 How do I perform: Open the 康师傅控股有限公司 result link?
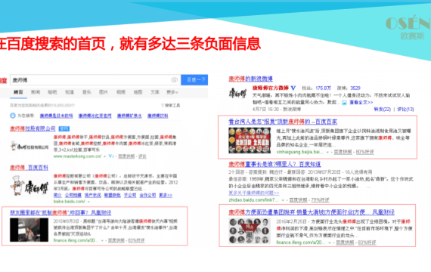33,128
